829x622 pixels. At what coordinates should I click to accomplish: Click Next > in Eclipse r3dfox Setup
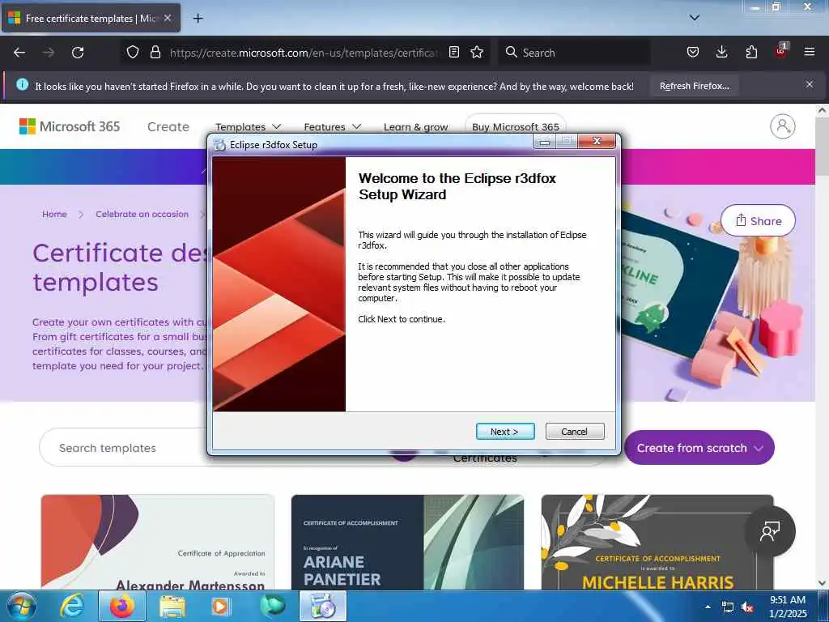point(505,432)
